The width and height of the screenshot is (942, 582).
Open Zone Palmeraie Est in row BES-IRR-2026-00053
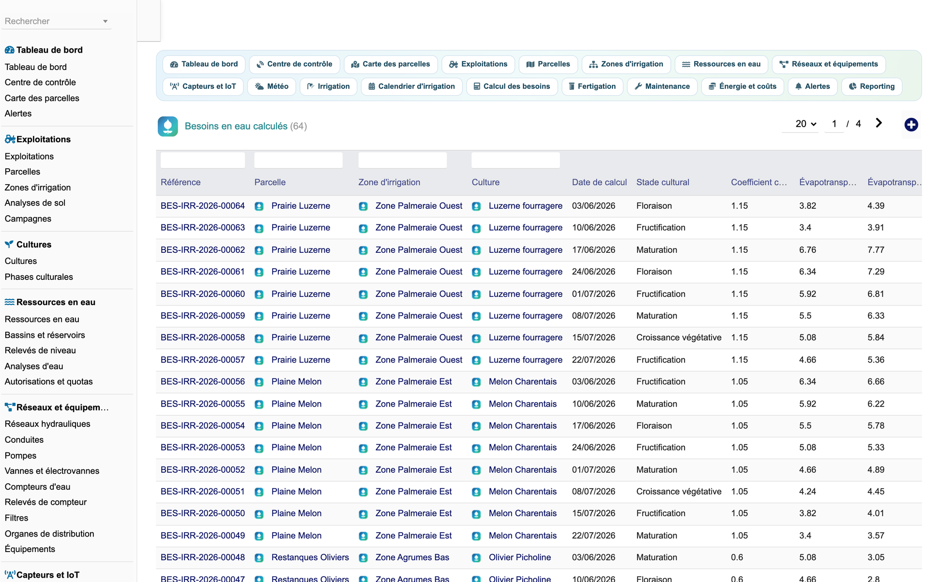(413, 448)
